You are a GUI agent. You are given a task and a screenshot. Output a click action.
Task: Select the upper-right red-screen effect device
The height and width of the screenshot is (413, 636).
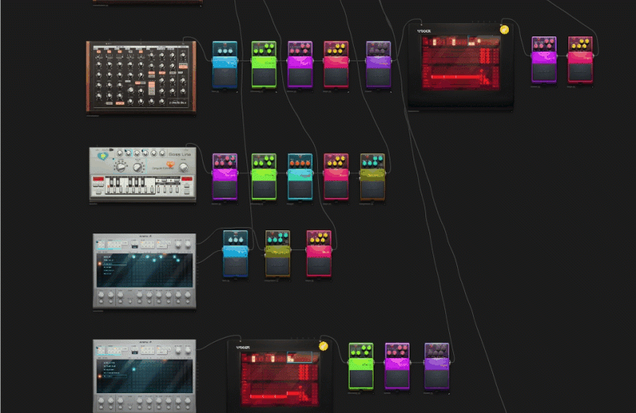click(460, 66)
